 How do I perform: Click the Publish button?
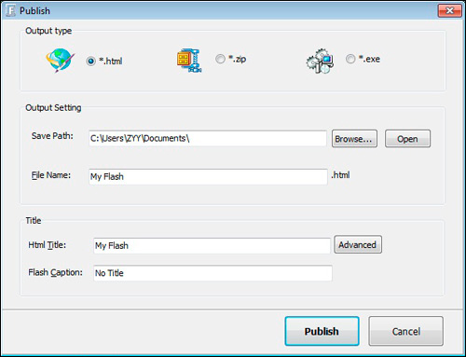coord(322,331)
